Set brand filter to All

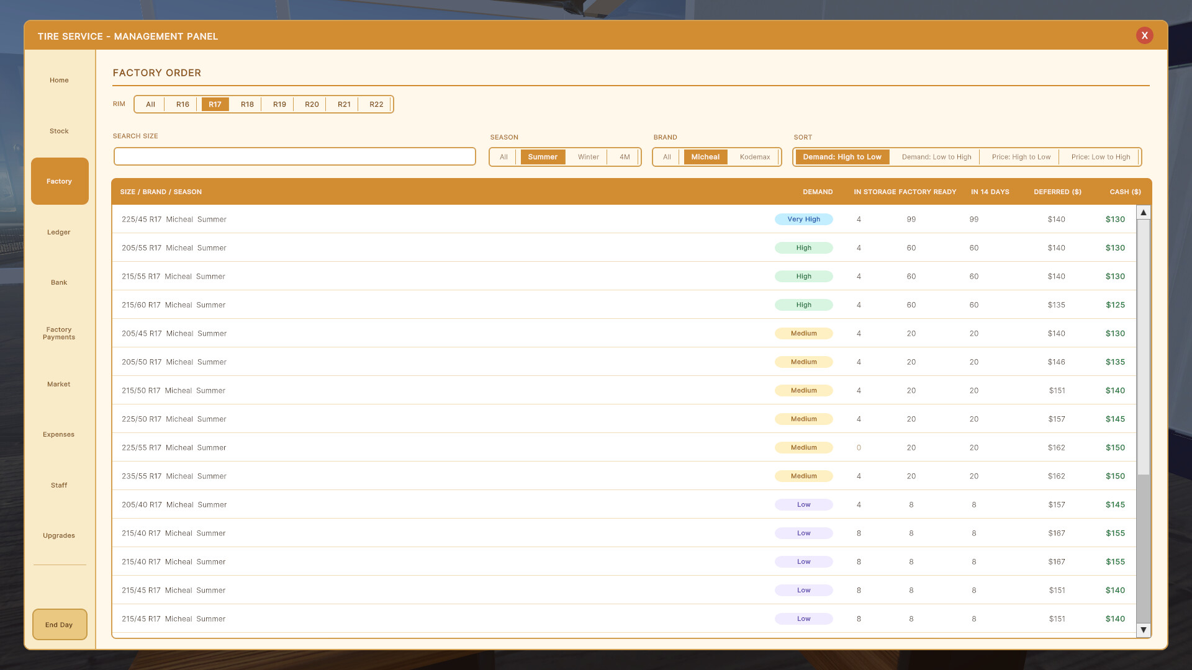[667, 157]
